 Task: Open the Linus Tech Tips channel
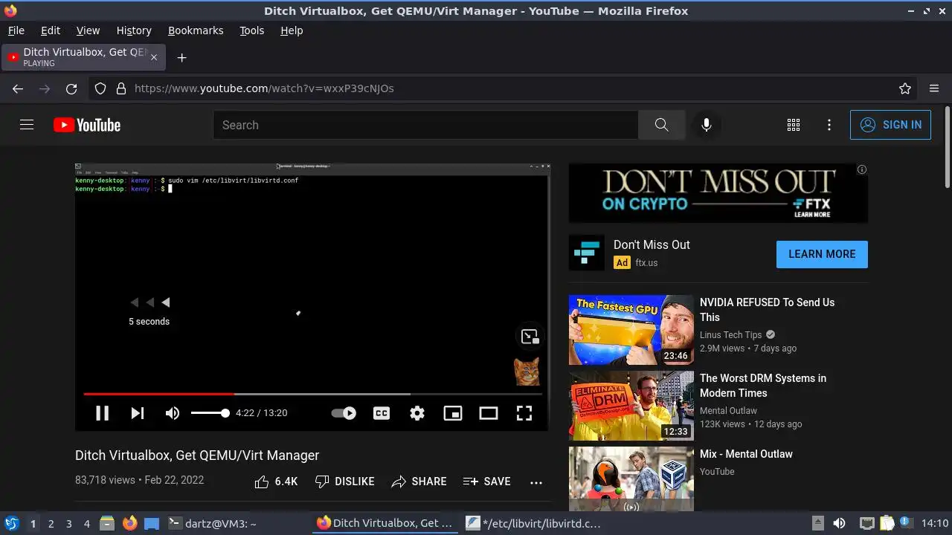point(731,334)
